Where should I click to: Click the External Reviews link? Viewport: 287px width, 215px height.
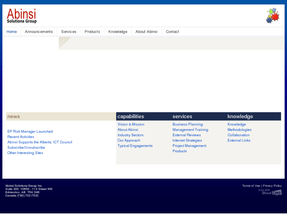click(186, 135)
